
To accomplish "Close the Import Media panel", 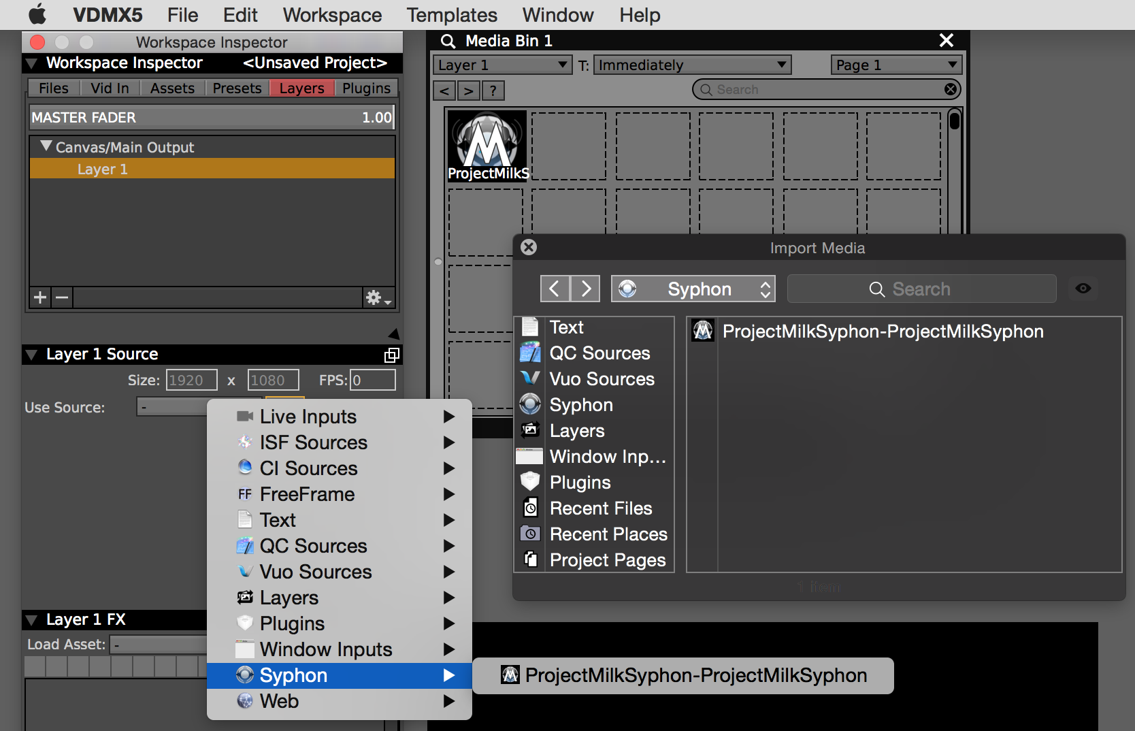I will [529, 247].
